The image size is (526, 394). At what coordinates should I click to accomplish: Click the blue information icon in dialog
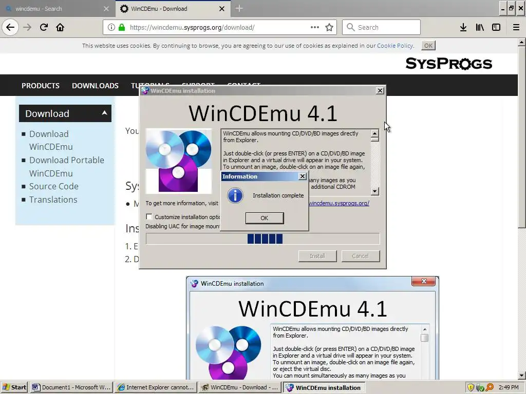pos(235,195)
